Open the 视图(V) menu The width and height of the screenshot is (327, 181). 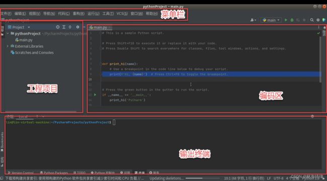click(34, 14)
